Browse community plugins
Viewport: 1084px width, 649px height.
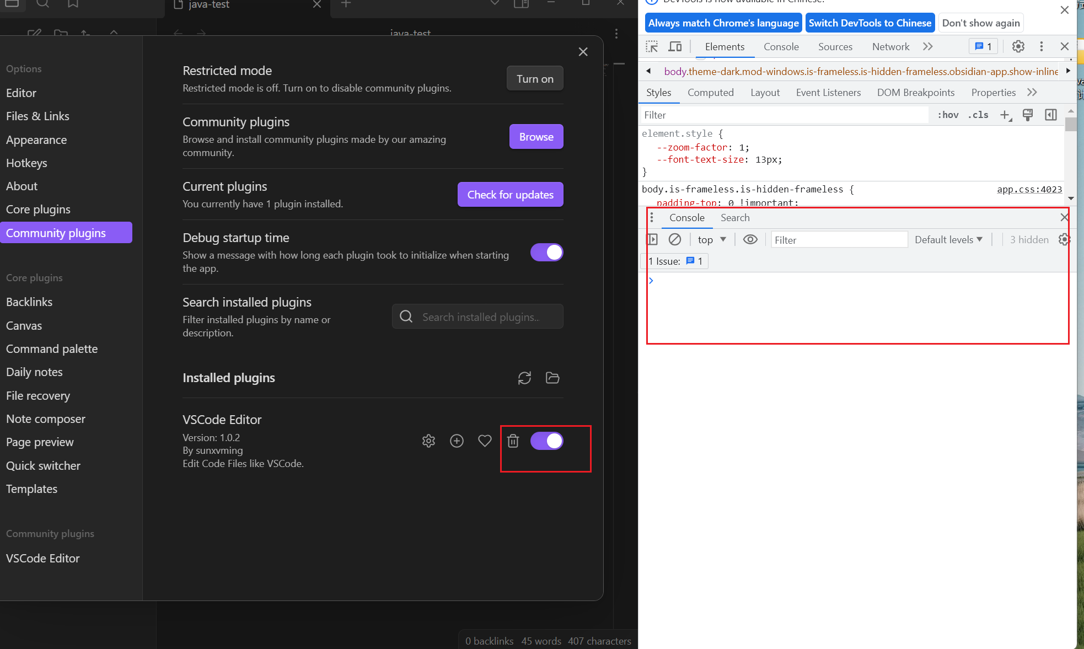pyautogui.click(x=535, y=136)
